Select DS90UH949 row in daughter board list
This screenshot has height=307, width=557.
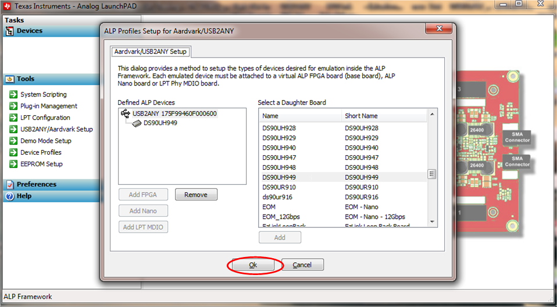[343, 177]
